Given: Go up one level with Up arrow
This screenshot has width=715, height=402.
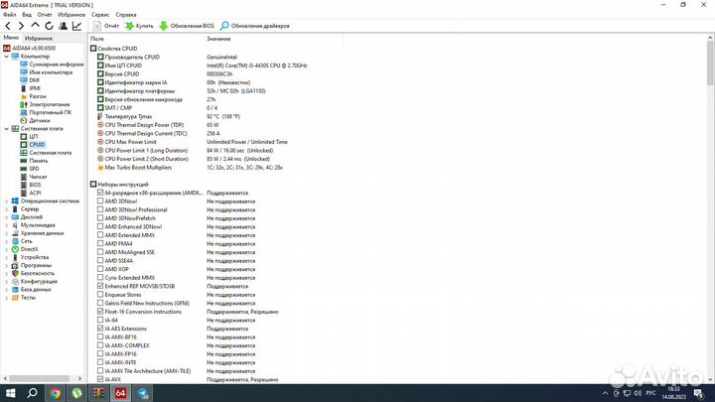Looking at the screenshot, I should (x=35, y=26).
